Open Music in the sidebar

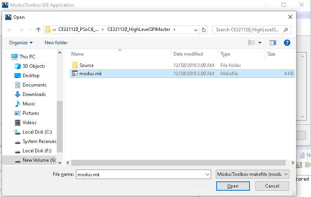pyautogui.click(x=29, y=104)
